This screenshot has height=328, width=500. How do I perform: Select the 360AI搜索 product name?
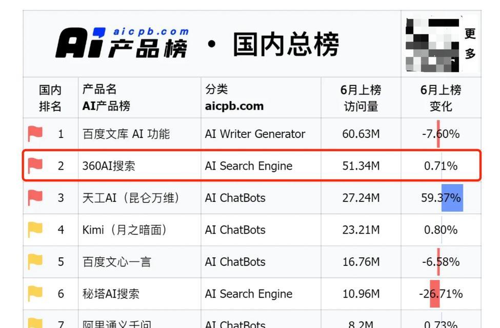coord(109,166)
